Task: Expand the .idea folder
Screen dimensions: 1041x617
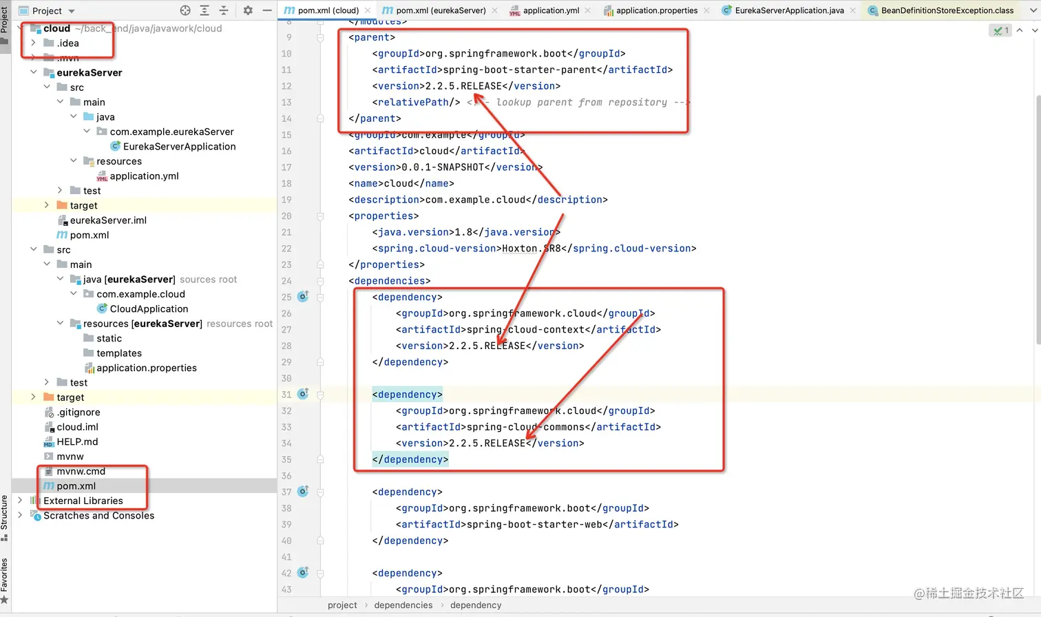Action: click(x=33, y=43)
